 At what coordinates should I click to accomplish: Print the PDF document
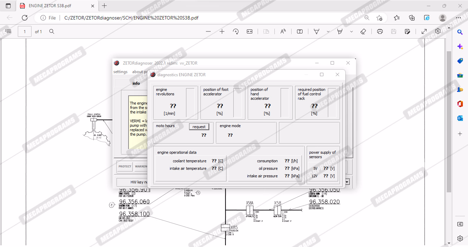tap(380, 31)
